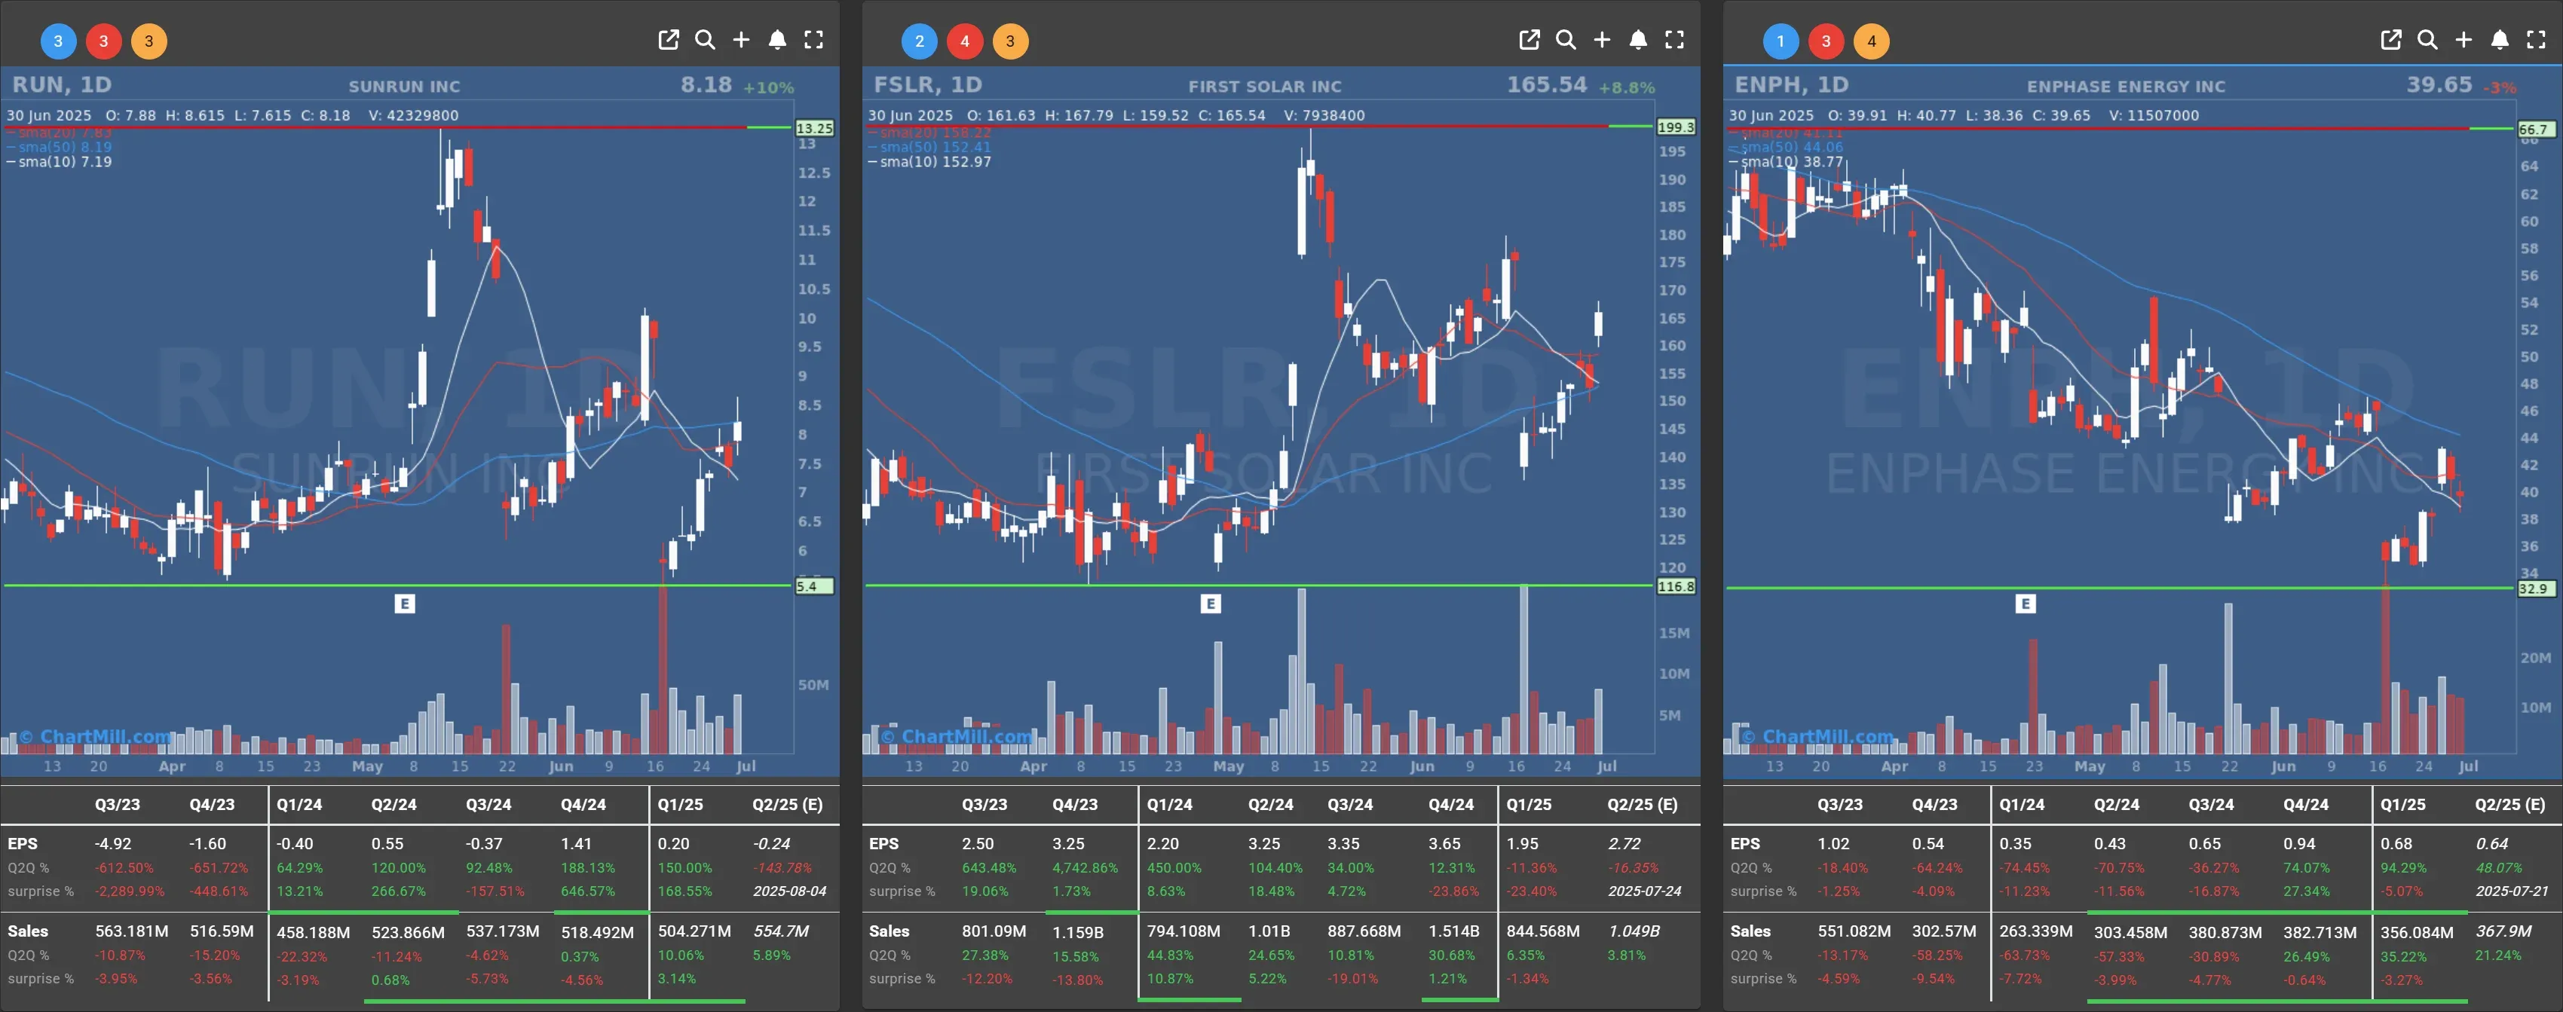Expand ENPH chart to fullscreen
Screen dimensions: 2563x1012
(x=2536, y=40)
